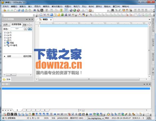Expand the FTP accounts node
The height and width of the screenshot is (121, 156).
click(5, 45)
